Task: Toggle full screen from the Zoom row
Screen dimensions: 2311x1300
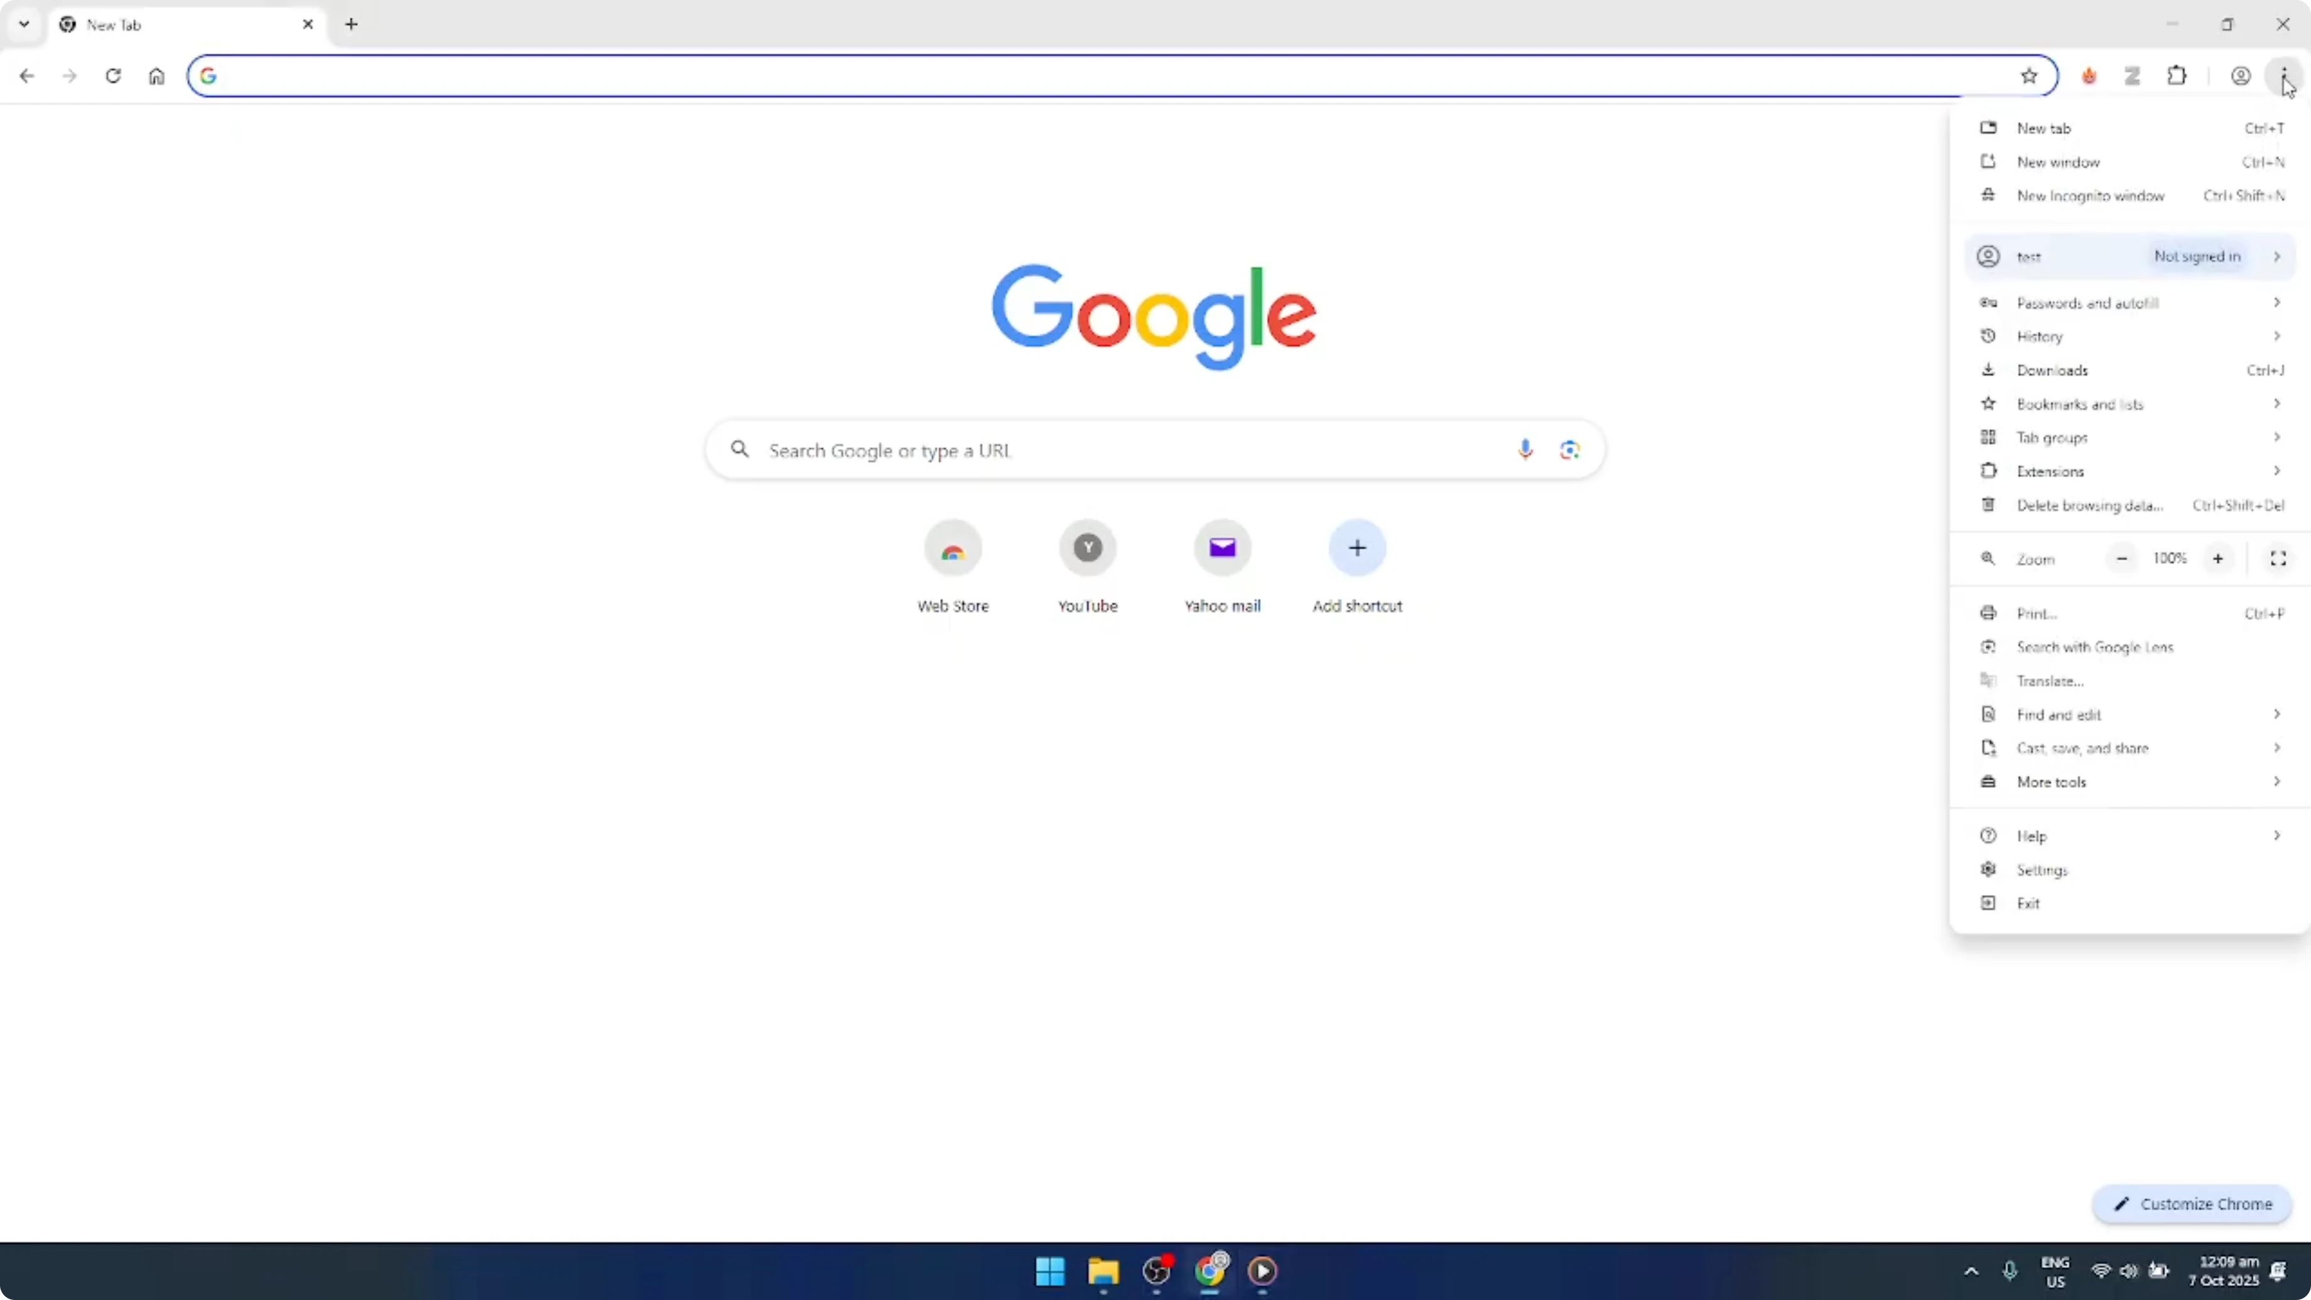Action: (x=2278, y=558)
